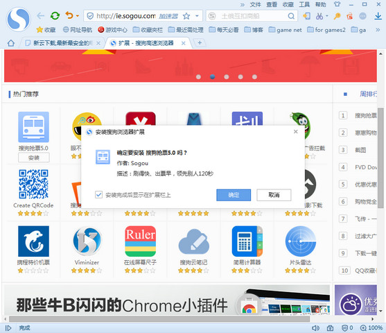This screenshot has height=333, width=386.
Task: Select the fourth banner carousel dot
Action: click(x=240, y=77)
